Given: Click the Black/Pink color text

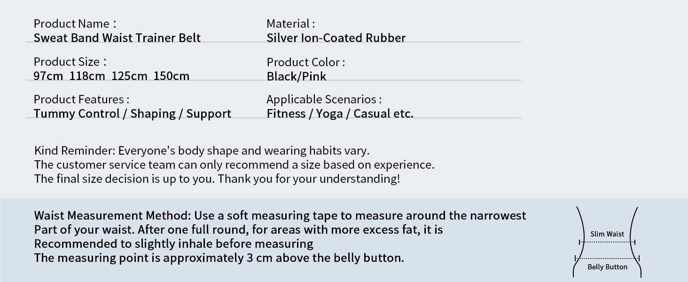Looking at the screenshot, I should pyautogui.click(x=296, y=76).
